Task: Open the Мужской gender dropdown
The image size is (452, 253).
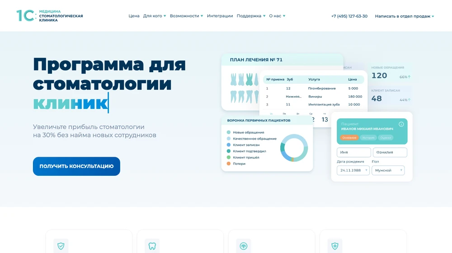Action: 388,170
